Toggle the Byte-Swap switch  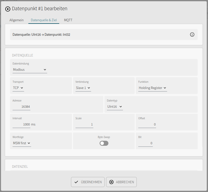pyautogui.click(x=104, y=143)
